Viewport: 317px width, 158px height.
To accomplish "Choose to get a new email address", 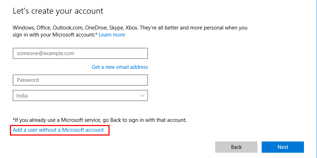I will click(120, 67).
